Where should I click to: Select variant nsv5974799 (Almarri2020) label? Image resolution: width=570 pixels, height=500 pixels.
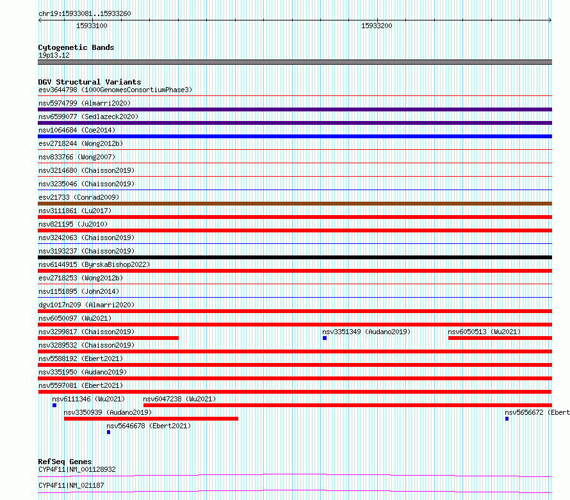[x=85, y=103]
